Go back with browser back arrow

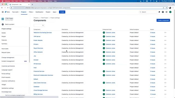pos(2,8)
